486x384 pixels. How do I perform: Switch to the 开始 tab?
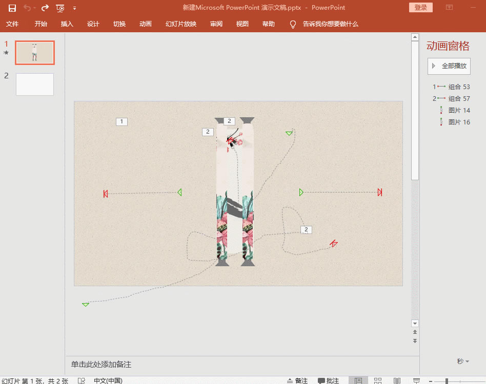click(40, 24)
